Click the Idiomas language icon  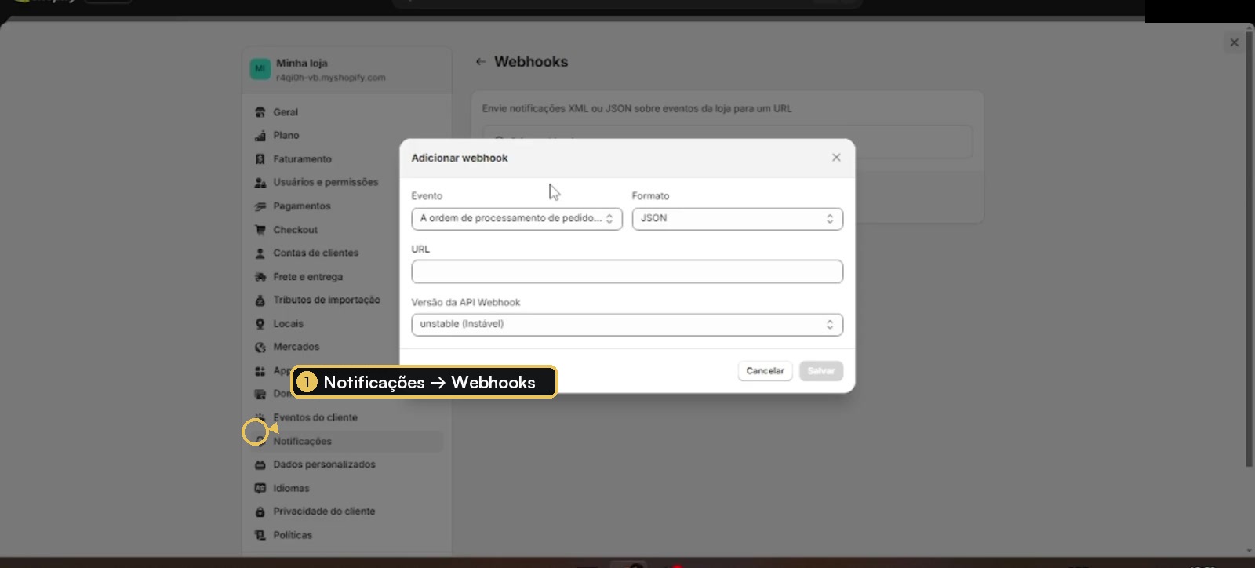[260, 488]
